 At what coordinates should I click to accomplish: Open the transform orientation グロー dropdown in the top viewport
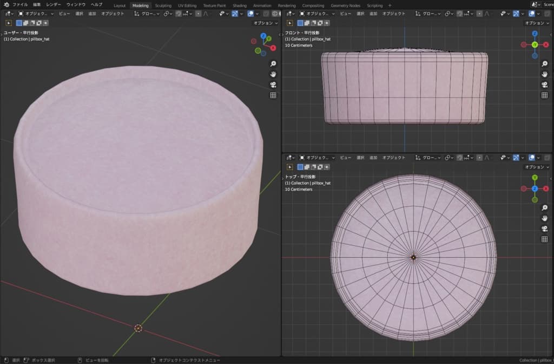(428, 158)
